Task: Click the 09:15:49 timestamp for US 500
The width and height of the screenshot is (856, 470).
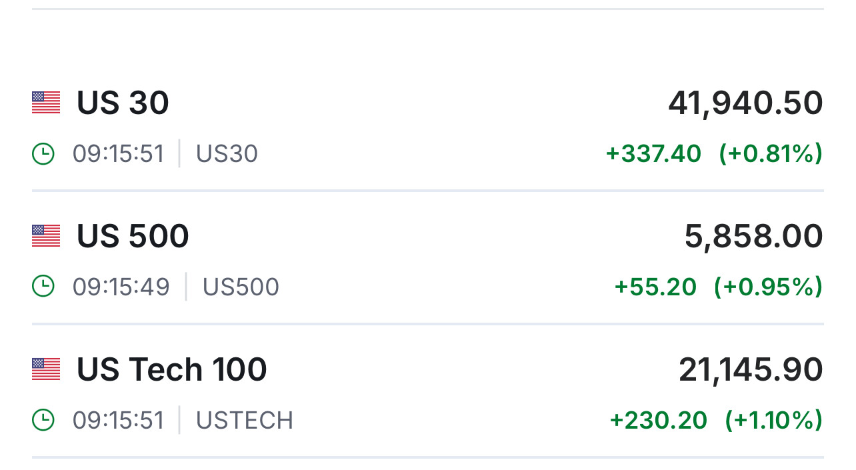Action: click(x=121, y=287)
